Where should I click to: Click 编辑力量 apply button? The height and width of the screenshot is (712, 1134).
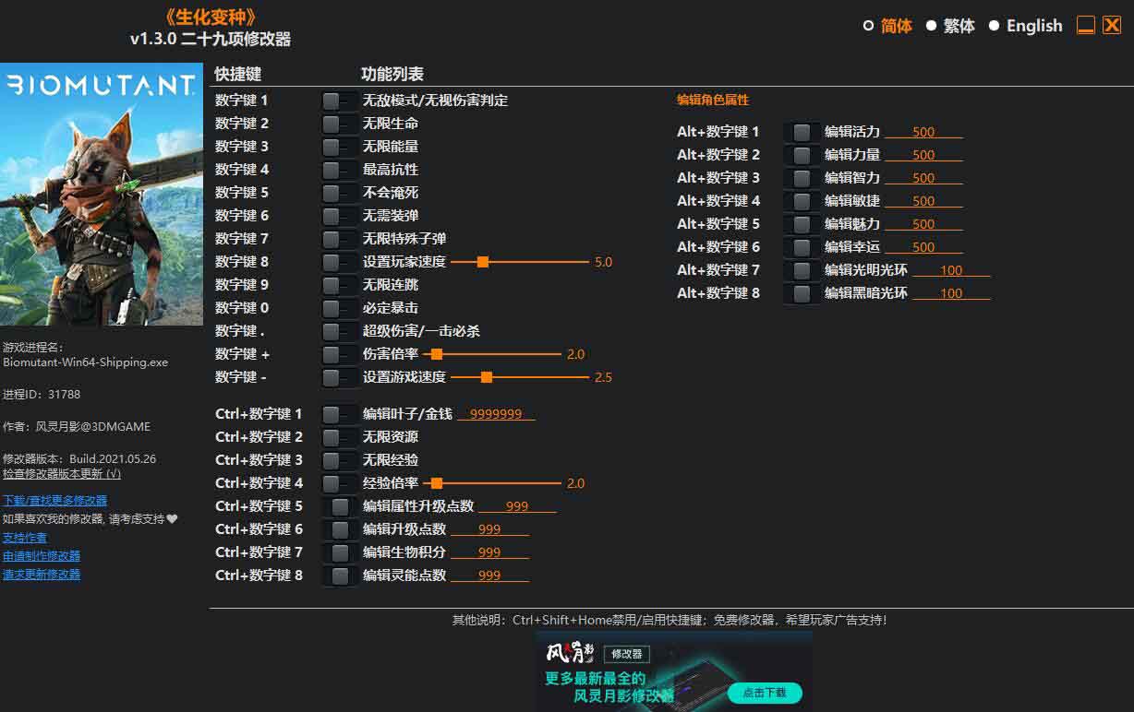coord(802,155)
